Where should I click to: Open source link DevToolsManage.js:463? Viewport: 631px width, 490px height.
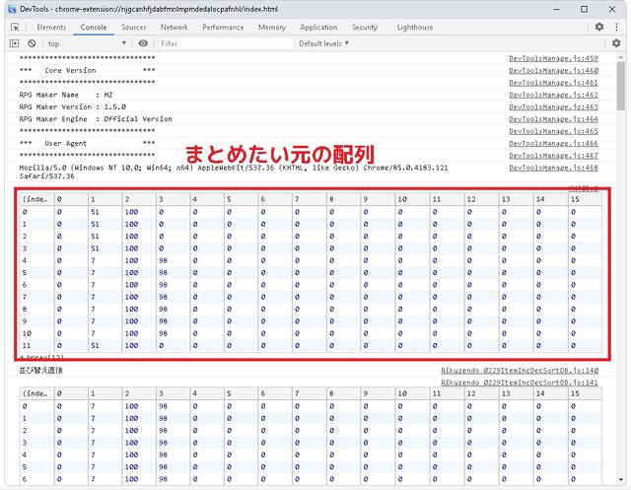point(553,107)
